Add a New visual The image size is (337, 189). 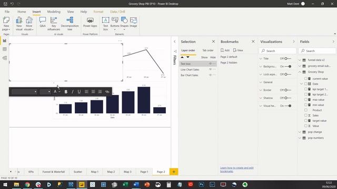[19, 24]
